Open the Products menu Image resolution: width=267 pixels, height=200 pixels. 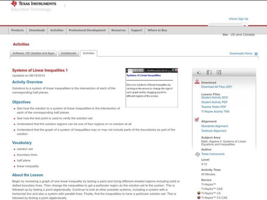coord(17,30)
